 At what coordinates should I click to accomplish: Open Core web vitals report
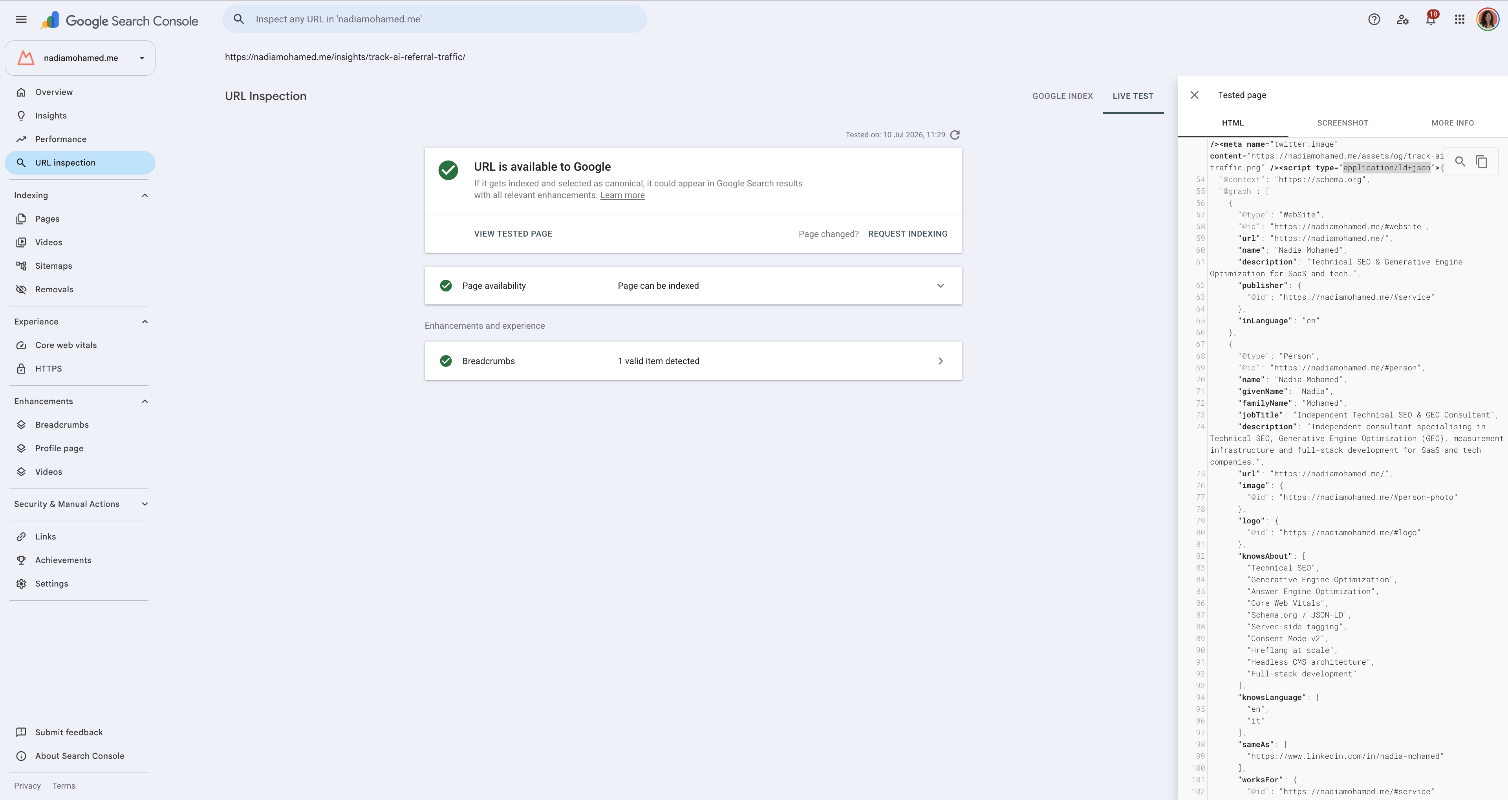pos(80,345)
